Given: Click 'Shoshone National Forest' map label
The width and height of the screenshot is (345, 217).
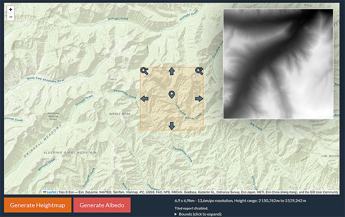Looking at the screenshot, I should point(53,116).
